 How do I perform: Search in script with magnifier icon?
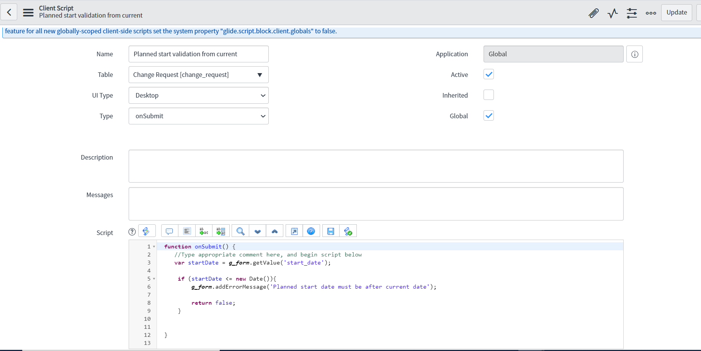pyautogui.click(x=240, y=231)
